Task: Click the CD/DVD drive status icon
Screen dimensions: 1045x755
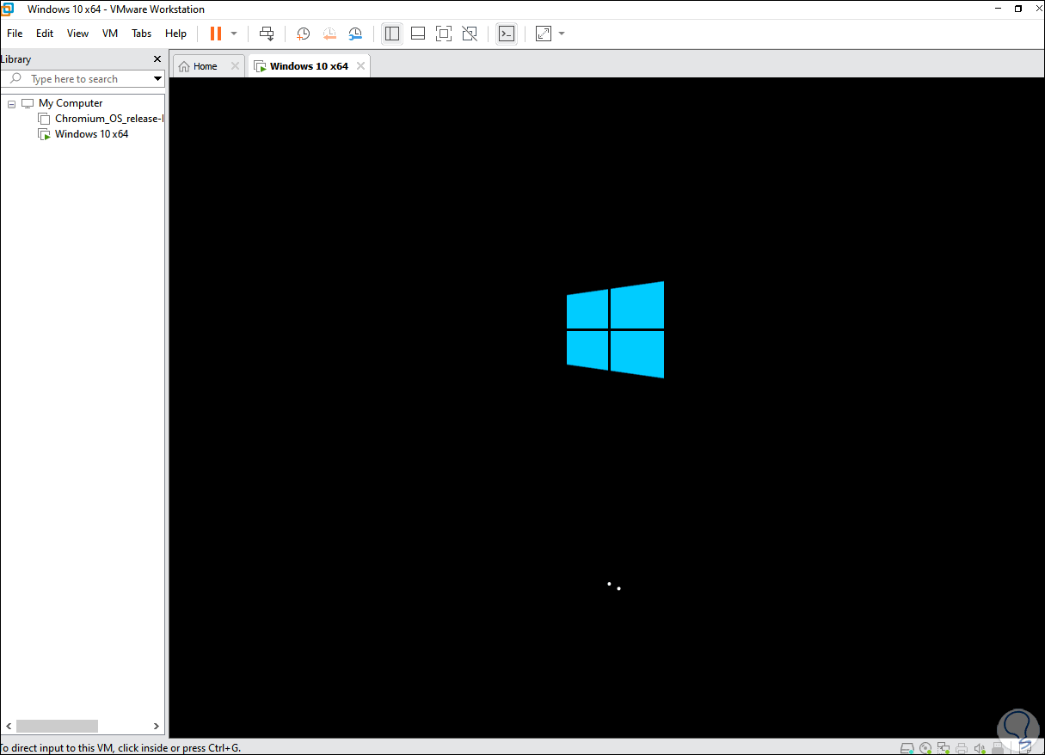Action: click(x=925, y=748)
